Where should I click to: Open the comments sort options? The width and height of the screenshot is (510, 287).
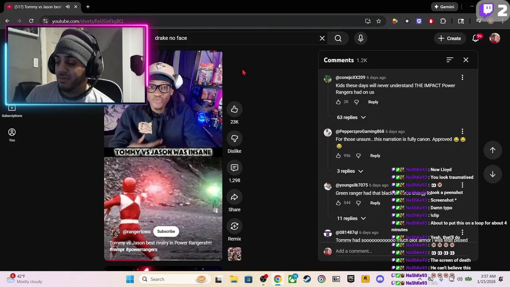coord(450,60)
